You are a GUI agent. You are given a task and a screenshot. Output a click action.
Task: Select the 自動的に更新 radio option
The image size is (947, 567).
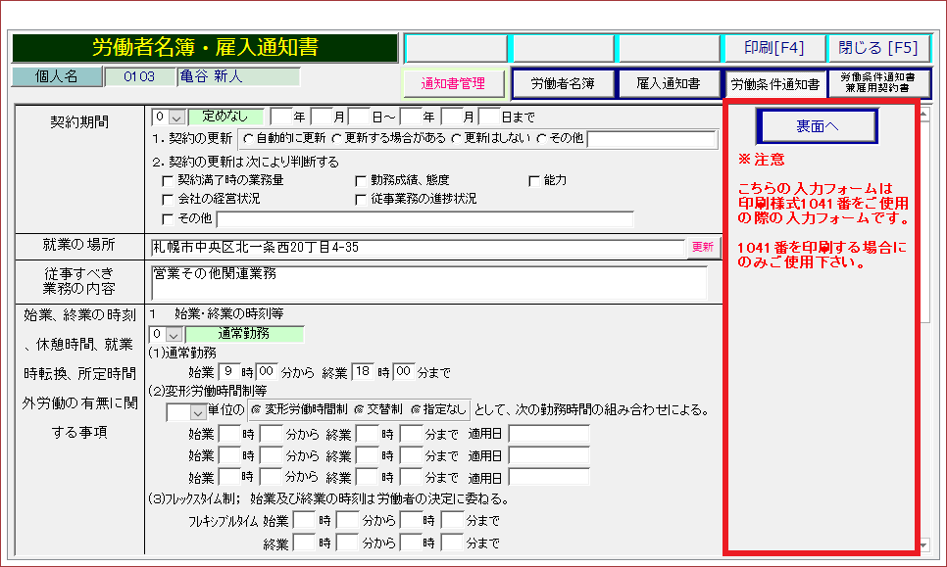[247, 139]
